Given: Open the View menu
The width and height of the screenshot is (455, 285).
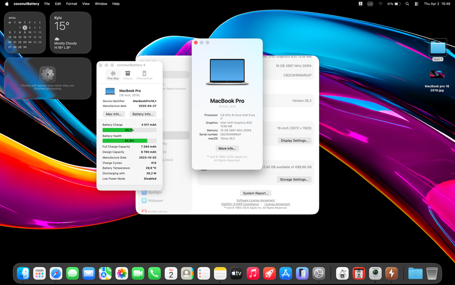Looking at the screenshot, I should pyautogui.click(x=86, y=4).
